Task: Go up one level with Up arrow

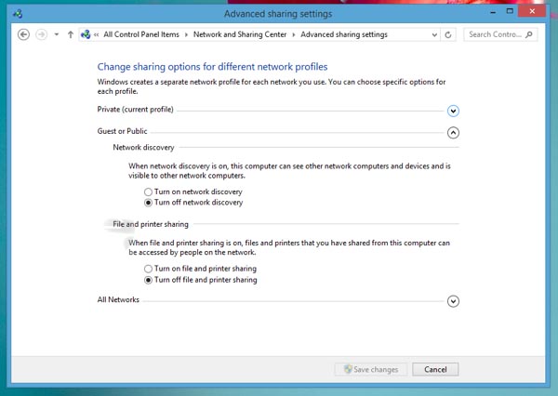Action: click(x=71, y=34)
